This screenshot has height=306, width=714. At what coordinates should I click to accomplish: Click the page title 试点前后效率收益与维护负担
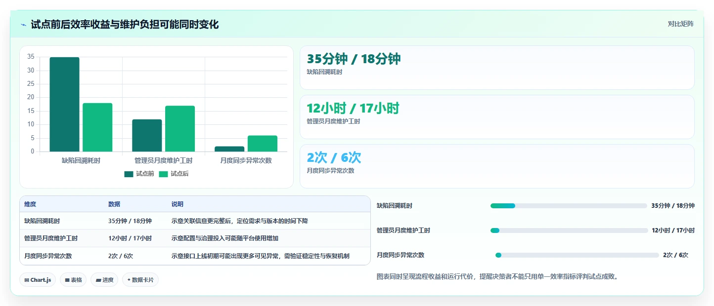(x=125, y=25)
